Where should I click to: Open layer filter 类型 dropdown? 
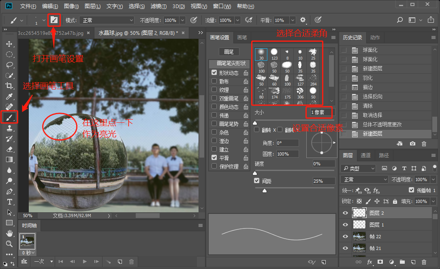coord(358,168)
